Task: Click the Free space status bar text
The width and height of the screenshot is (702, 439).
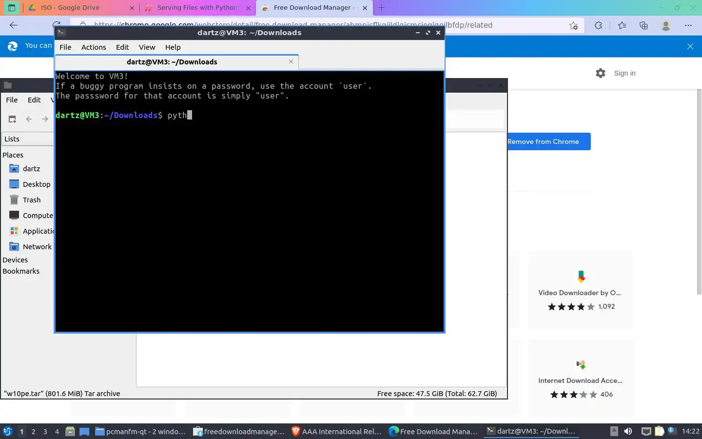Action: (x=437, y=394)
